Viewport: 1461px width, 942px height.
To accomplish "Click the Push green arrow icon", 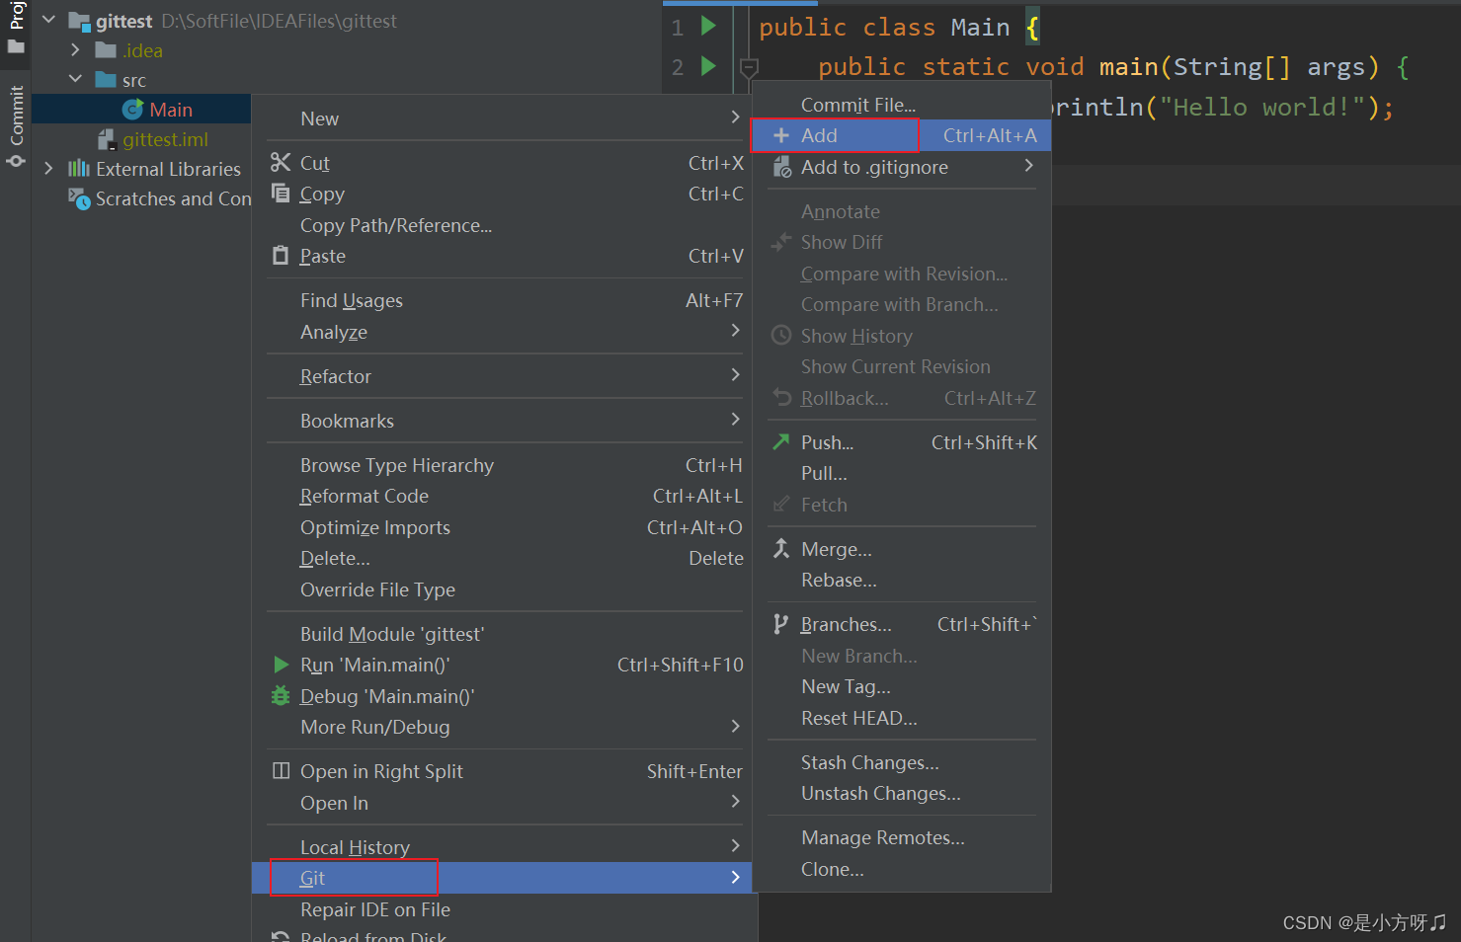I will [780, 441].
